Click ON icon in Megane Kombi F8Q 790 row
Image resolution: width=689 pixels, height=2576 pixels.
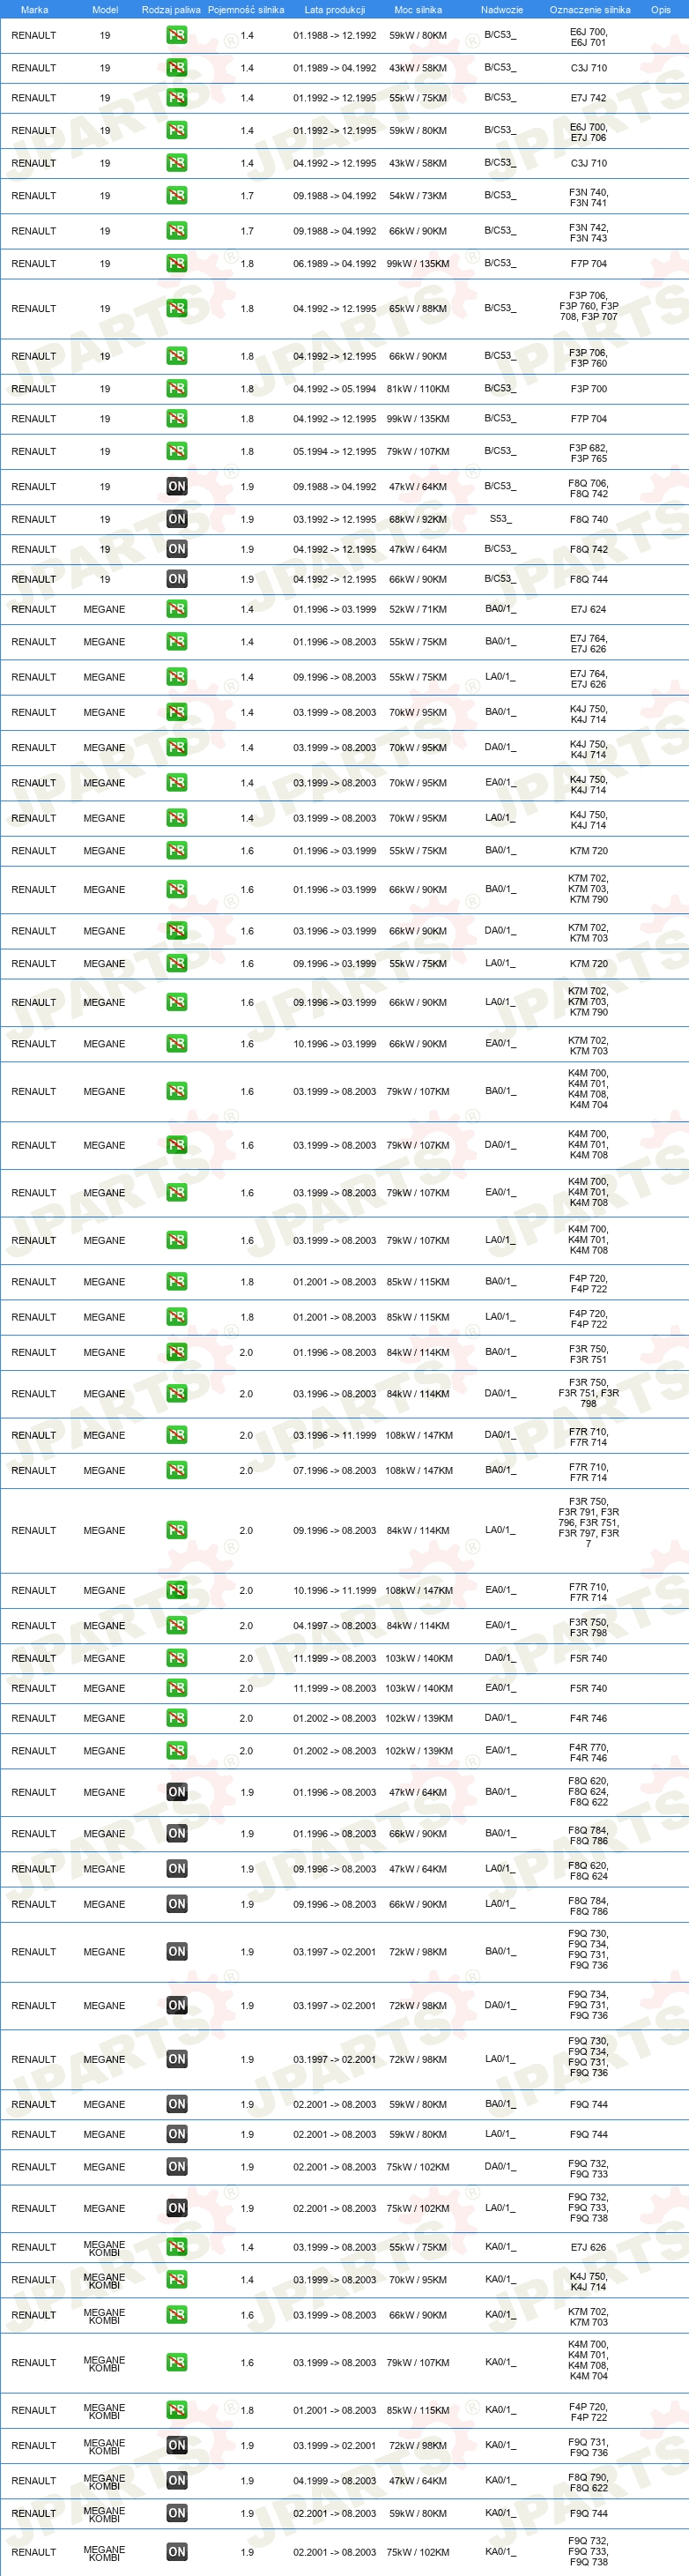point(177,2480)
